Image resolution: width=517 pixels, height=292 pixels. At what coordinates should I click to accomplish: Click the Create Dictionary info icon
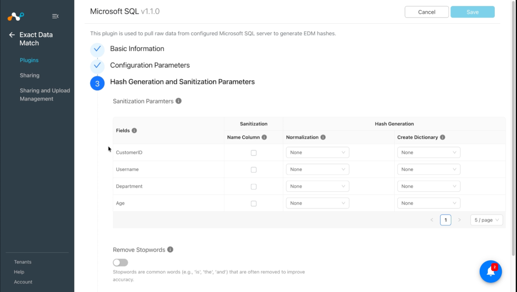click(442, 137)
